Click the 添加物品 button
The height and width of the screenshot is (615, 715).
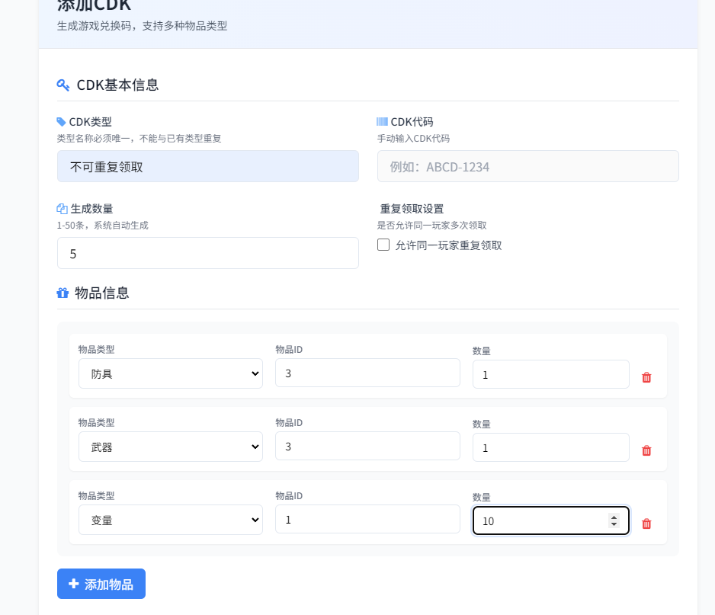pyautogui.click(x=101, y=584)
